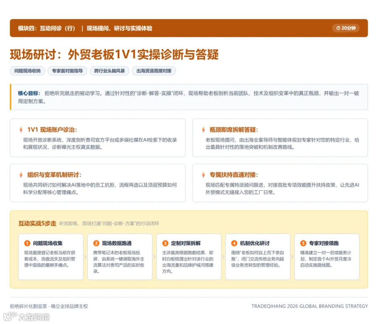378x324 pixels.
Task: Click description starting 现场开放诊断系统
Action: 100,143
